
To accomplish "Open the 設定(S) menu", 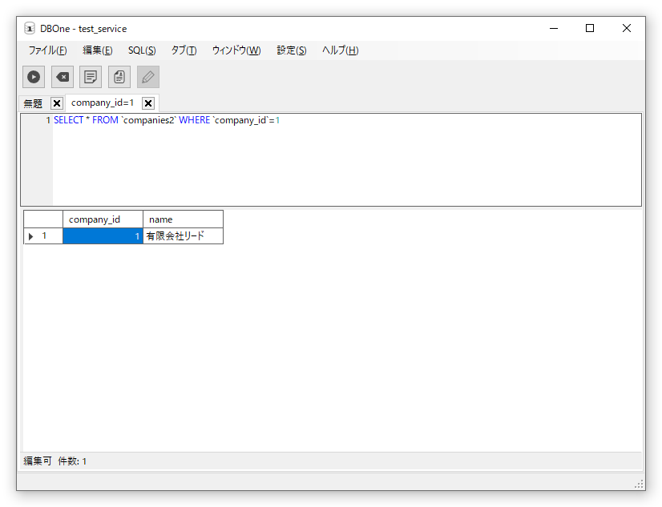I will 291,50.
